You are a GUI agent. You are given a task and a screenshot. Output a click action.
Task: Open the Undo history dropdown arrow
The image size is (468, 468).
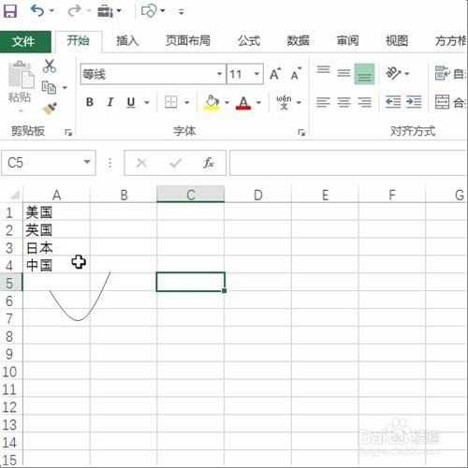pos(52,11)
